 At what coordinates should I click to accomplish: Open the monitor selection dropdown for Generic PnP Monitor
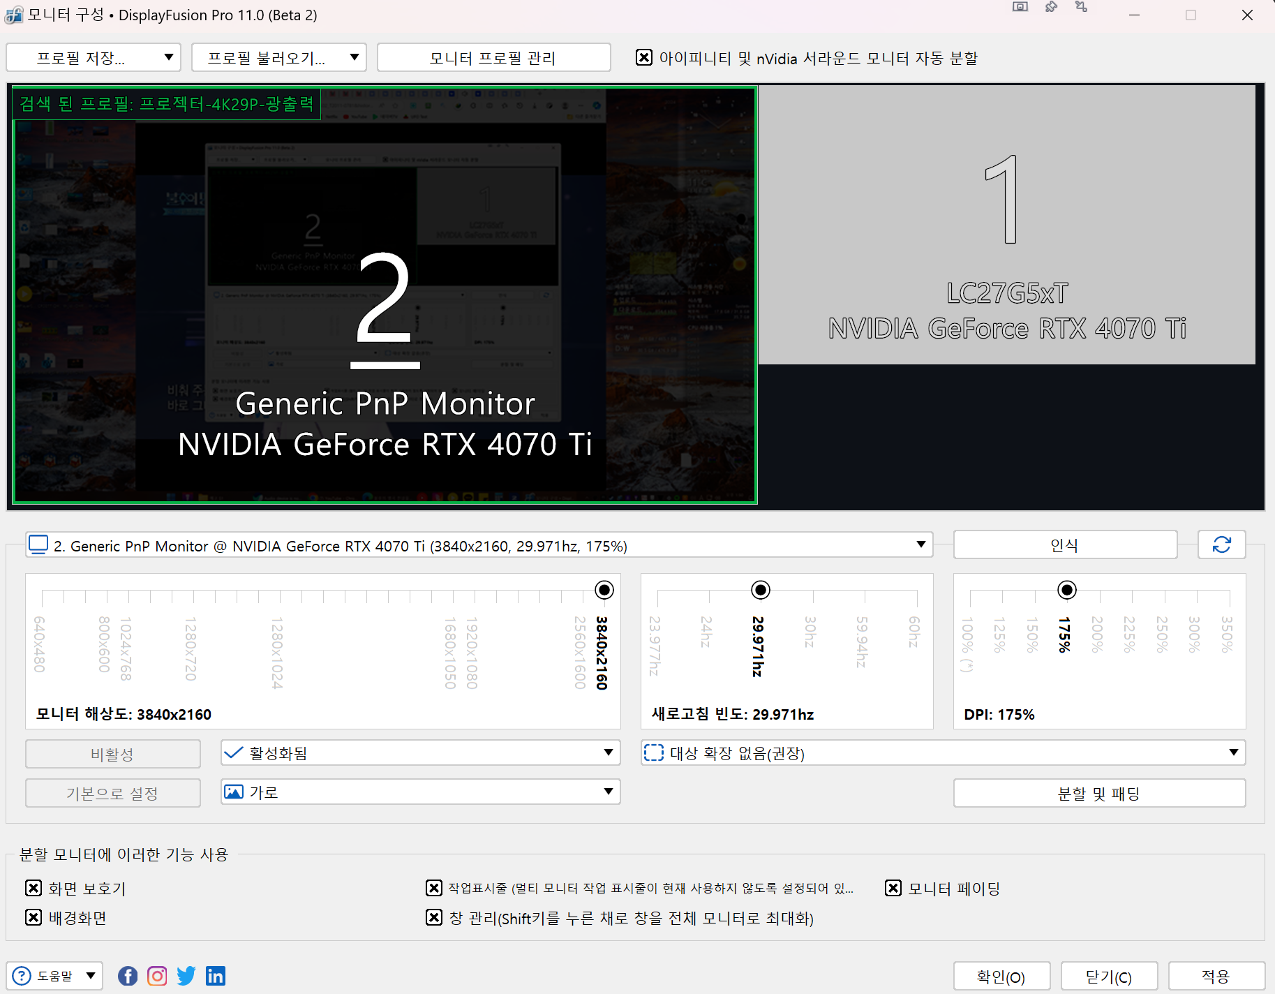[x=479, y=545]
